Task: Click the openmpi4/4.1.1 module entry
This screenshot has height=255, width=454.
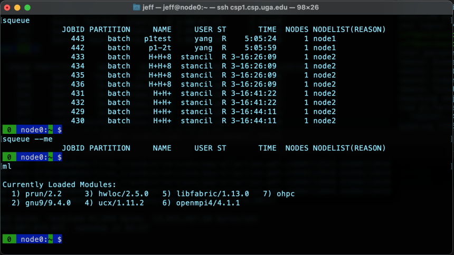Action: 208,203
